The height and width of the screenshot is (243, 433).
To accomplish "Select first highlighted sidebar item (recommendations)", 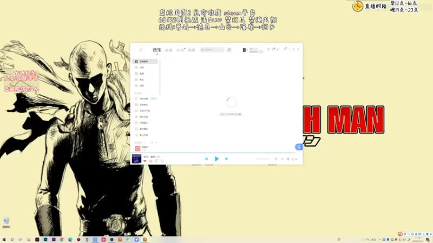I will [x=145, y=62].
